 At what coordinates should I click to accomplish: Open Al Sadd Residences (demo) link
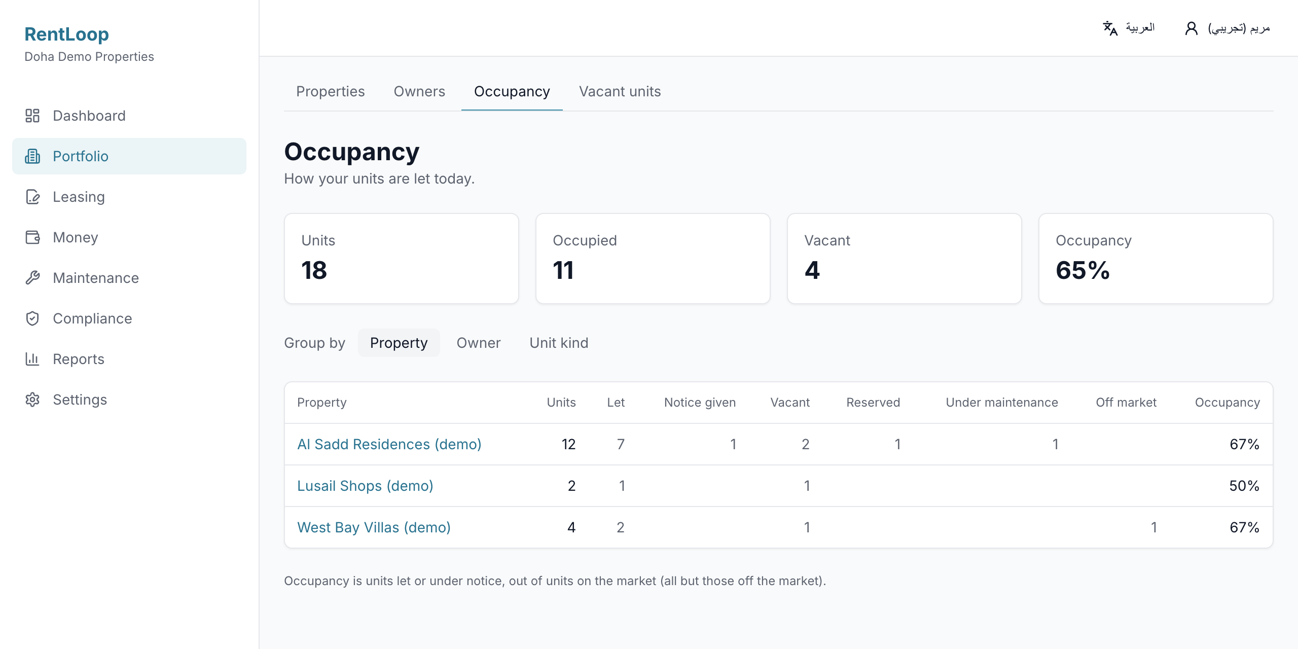[389, 444]
